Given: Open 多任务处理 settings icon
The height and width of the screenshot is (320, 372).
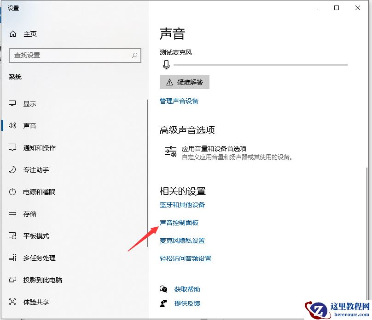Looking at the screenshot, I should click(12, 258).
